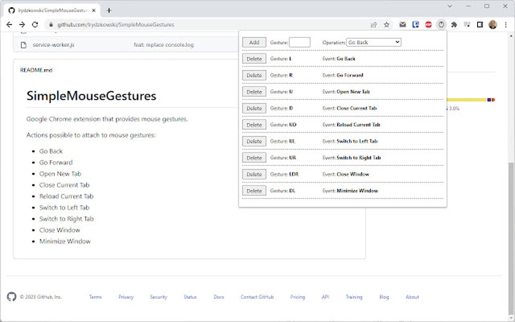Image resolution: width=515 pixels, height=322 pixels.
Task: Click the SimpleMouseGestures extension icon
Action: pos(441,24)
